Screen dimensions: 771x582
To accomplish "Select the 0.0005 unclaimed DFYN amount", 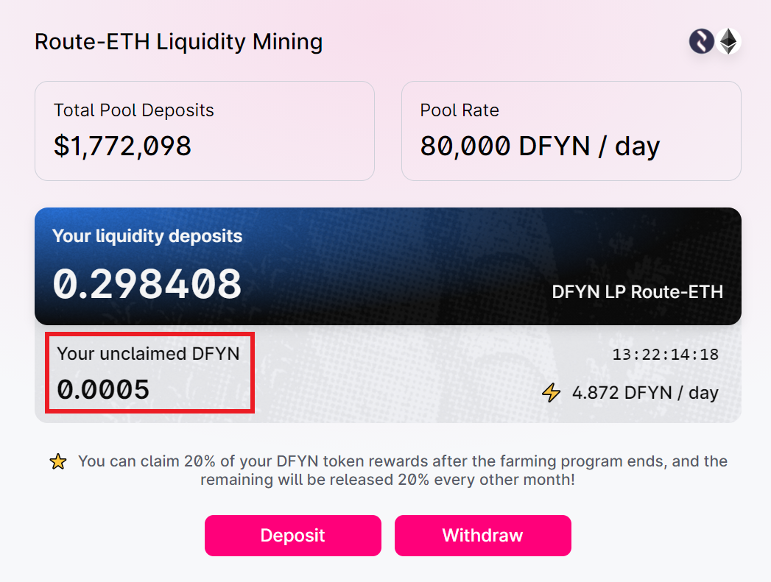I will coord(103,389).
